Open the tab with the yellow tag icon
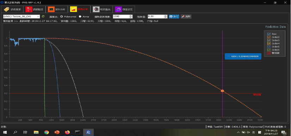The image size is (291, 136). click(x=12, y=9)
